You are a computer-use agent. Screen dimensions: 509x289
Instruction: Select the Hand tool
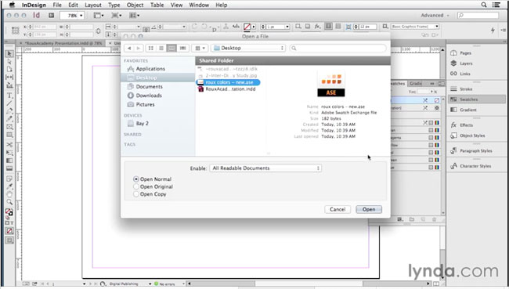pos(9,194)
